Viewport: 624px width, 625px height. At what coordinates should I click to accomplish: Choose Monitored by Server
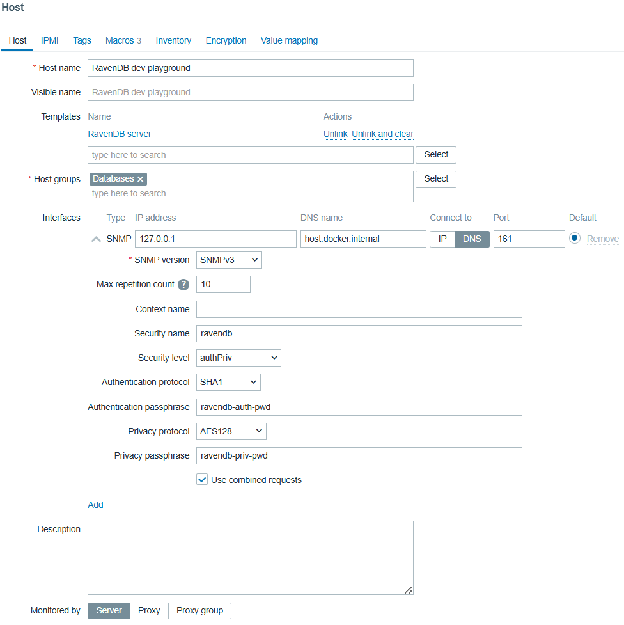click(109, 611)
